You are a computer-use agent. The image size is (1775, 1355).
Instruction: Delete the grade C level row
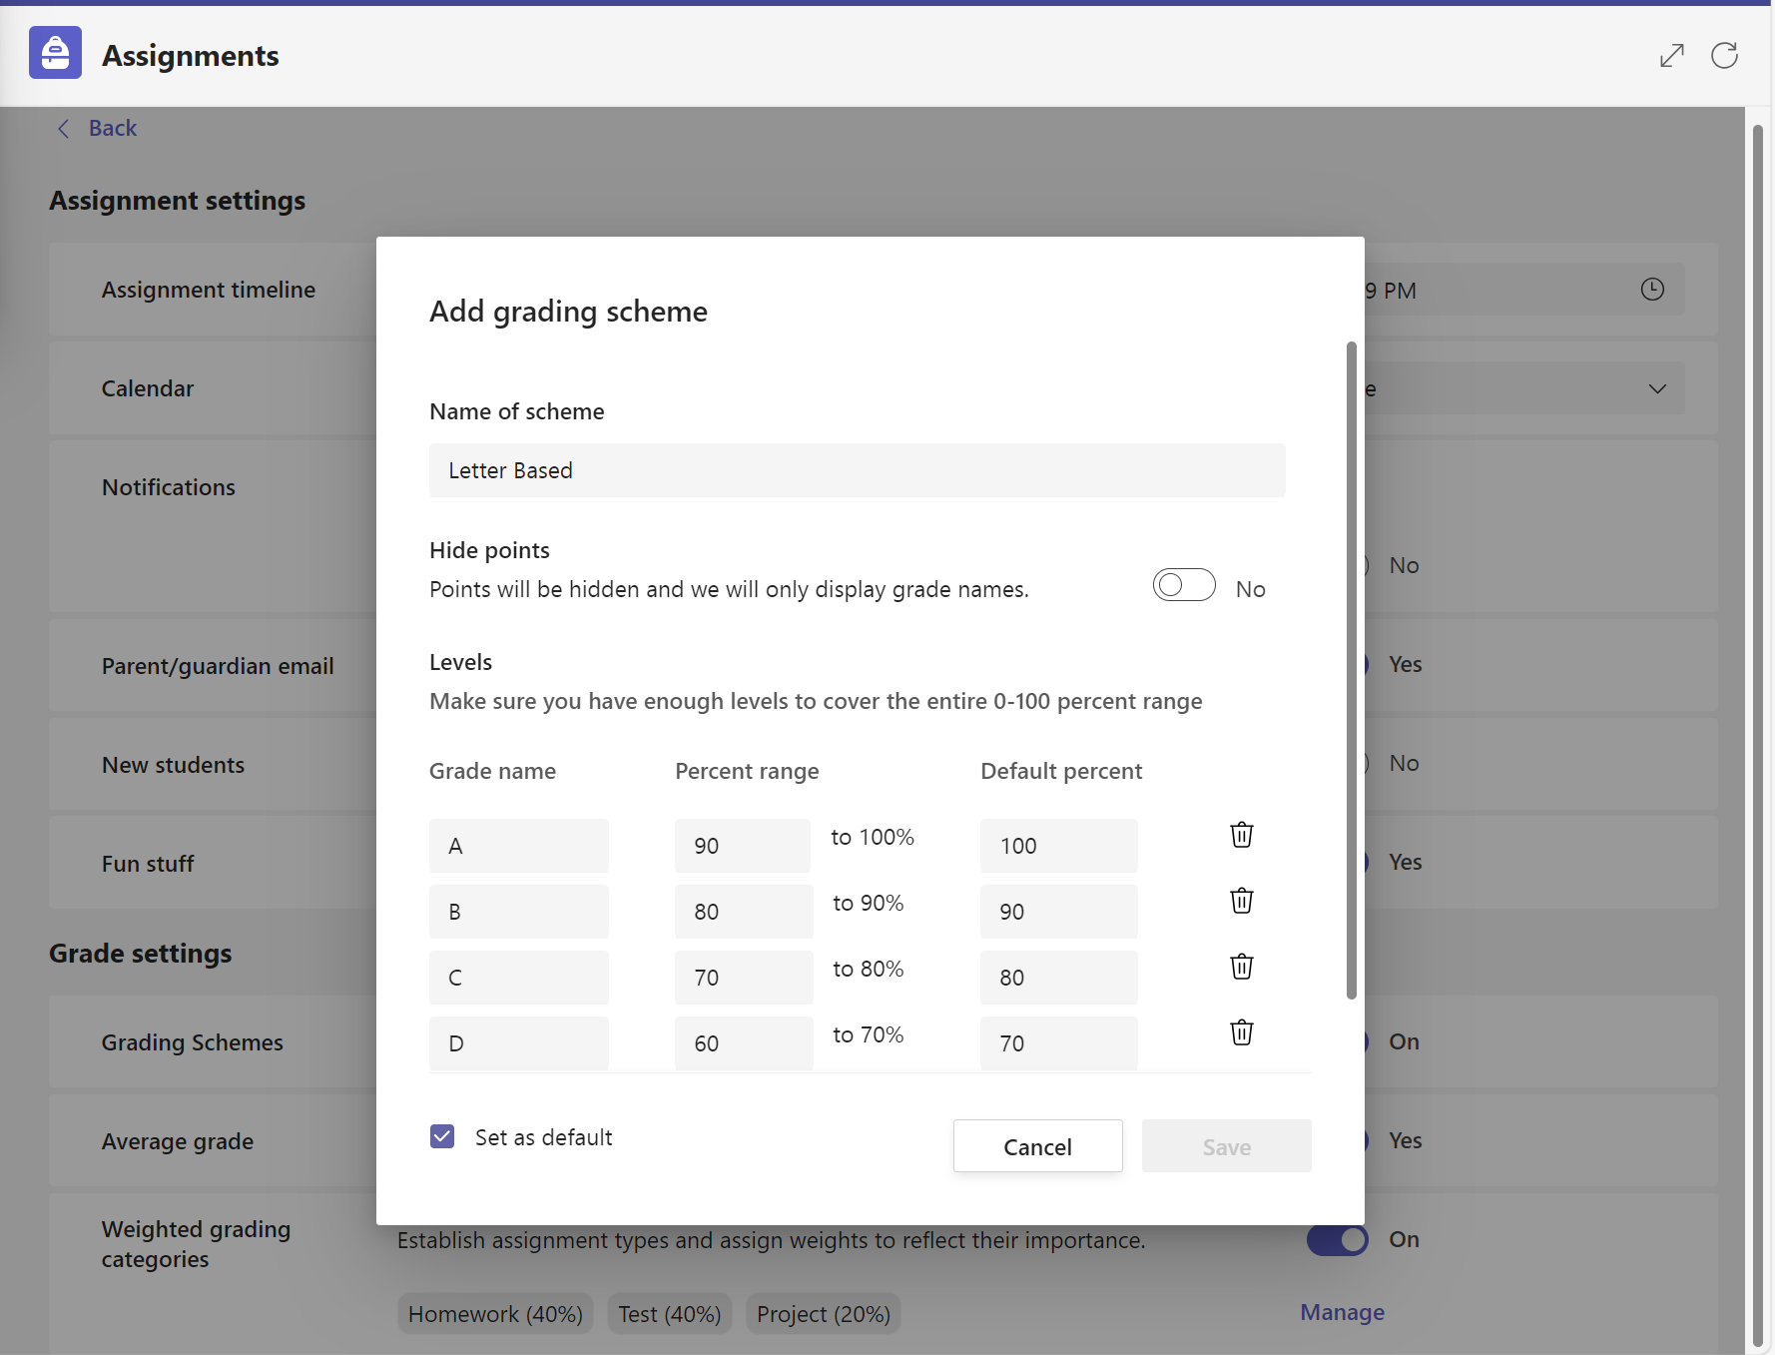click(1241, 967)
